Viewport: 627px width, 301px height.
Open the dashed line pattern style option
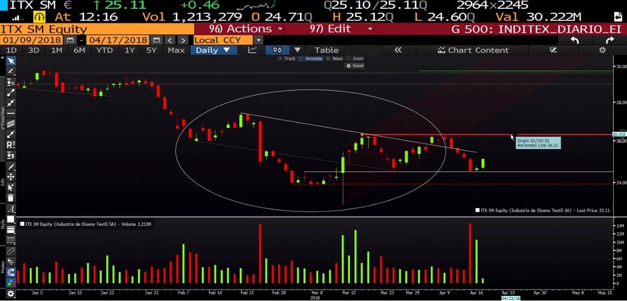[11, 240]
